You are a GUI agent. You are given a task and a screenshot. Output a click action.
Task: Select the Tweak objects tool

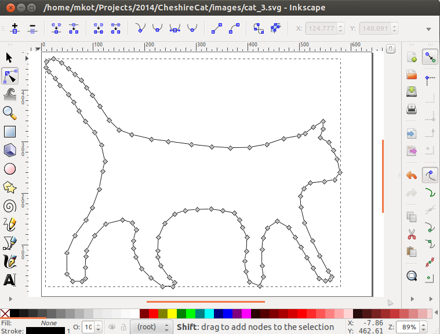(10, 95)
